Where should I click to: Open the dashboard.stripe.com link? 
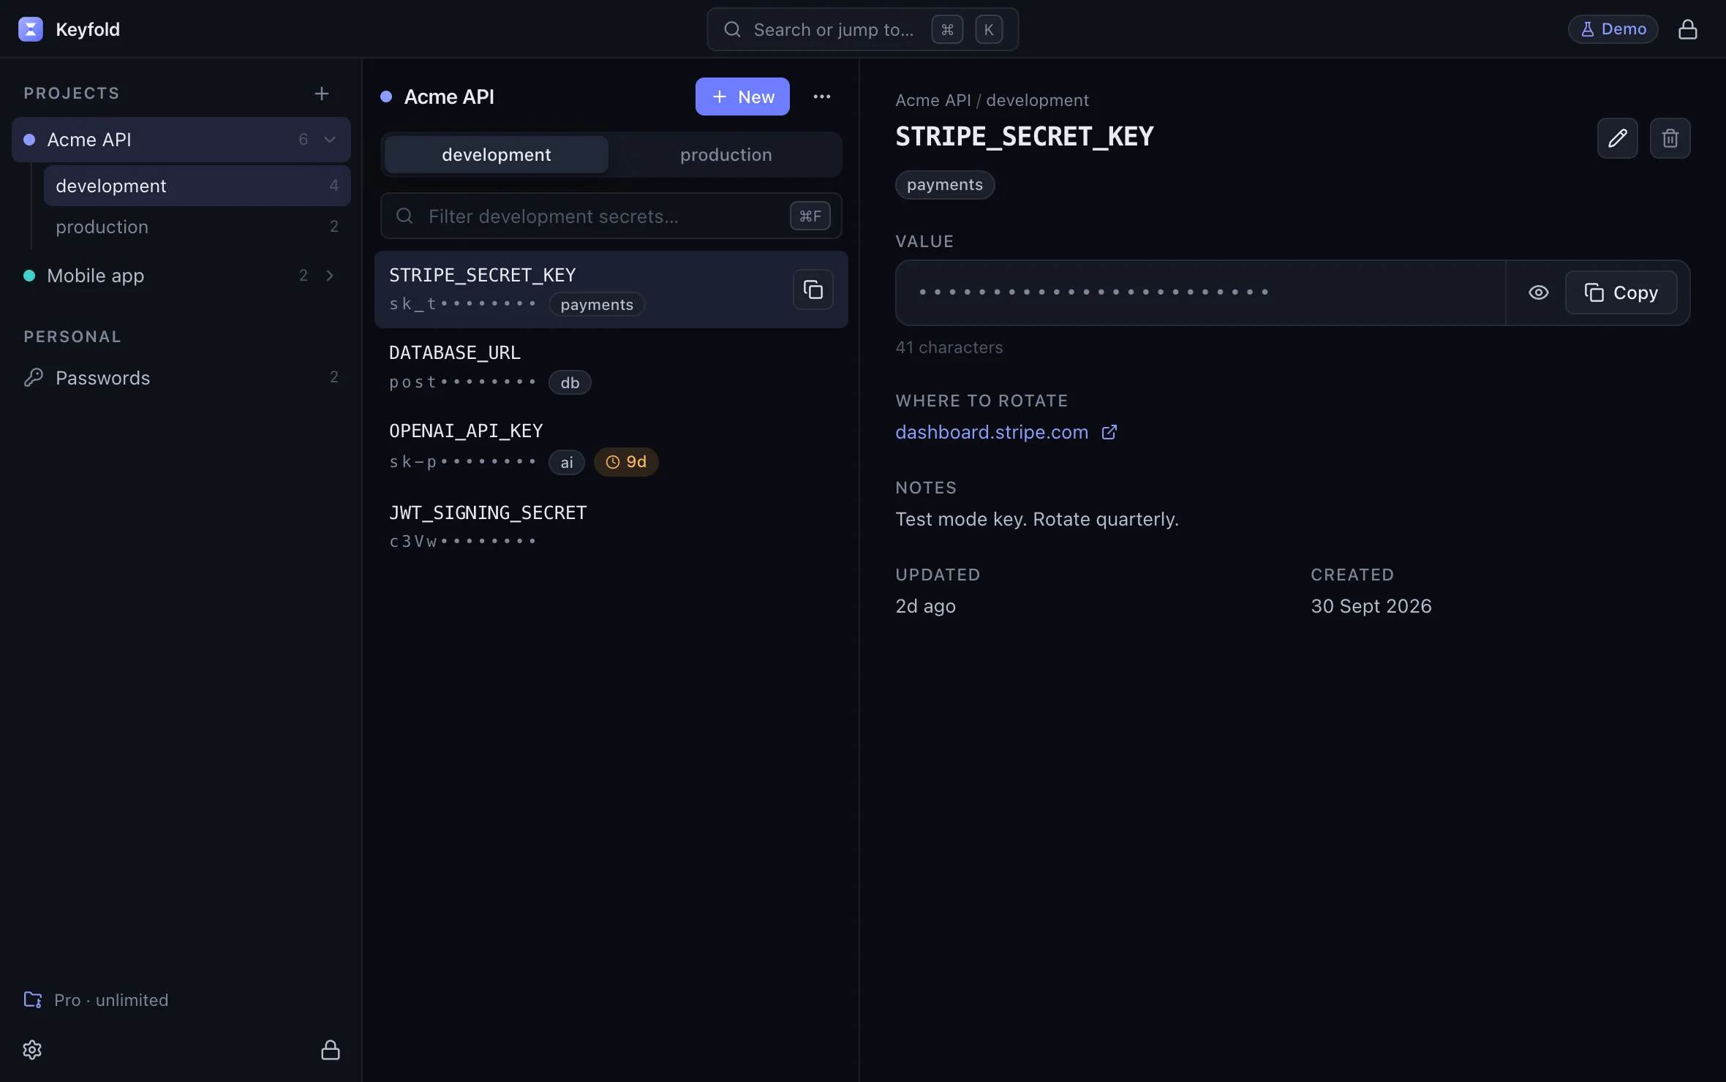click(x=992, y=432)
